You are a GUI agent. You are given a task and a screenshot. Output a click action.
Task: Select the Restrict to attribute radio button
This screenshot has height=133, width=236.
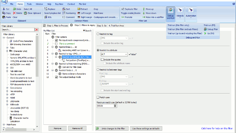pos(98,50)
